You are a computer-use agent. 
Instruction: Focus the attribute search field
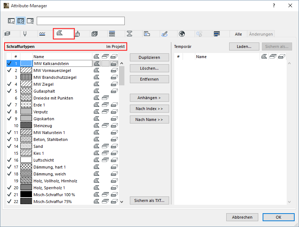pyautogui.click(x=81, y=21)
